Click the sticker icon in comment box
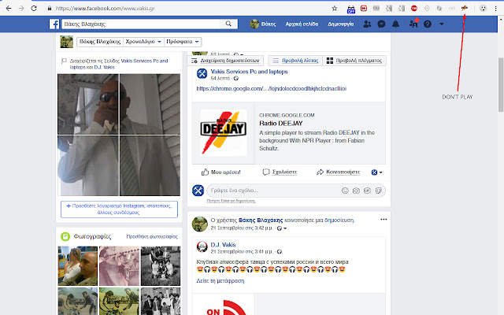The width and height of the screenshot is (504, 315). [378, 191]
